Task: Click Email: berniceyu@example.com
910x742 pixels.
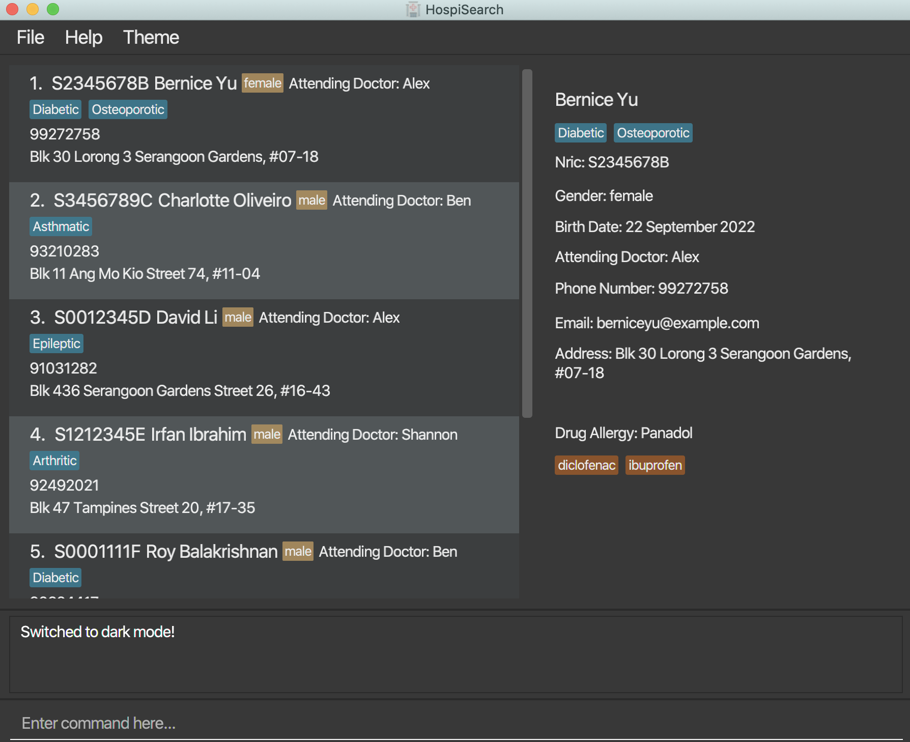Action: click(x=657, y=323)
